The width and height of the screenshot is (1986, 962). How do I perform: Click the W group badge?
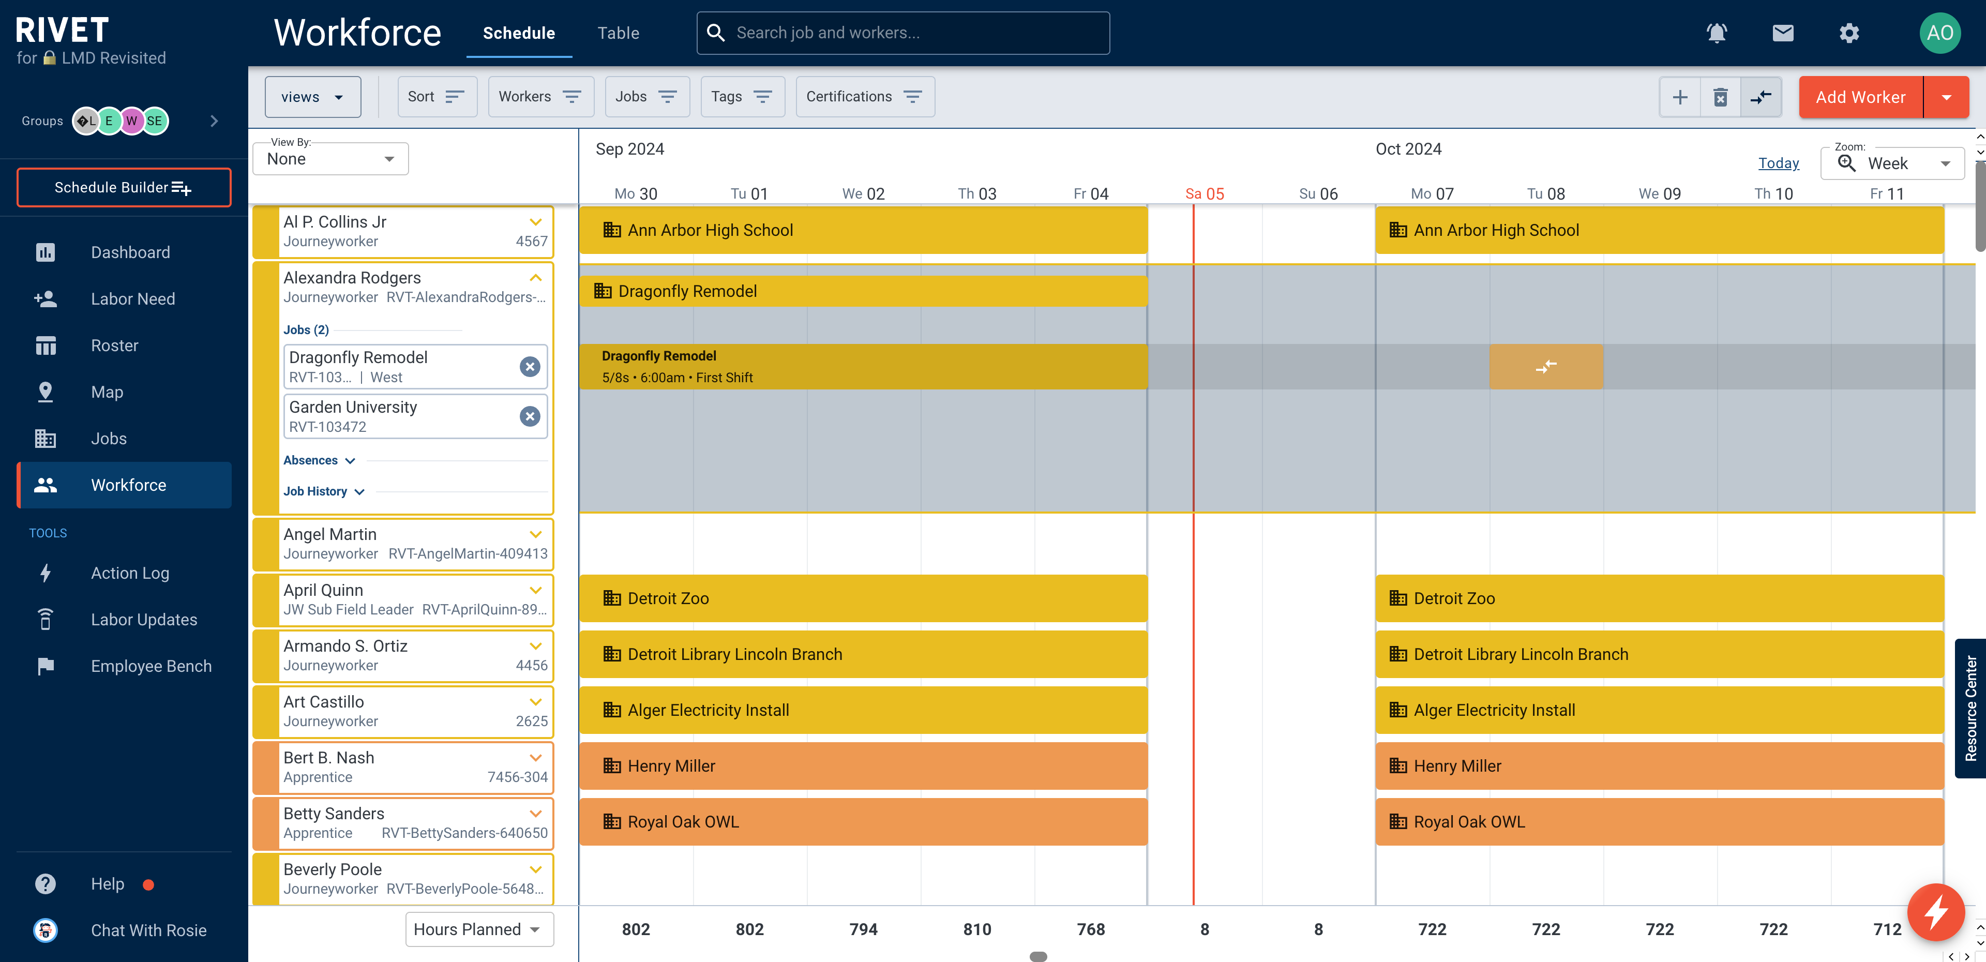pos(132,121)
